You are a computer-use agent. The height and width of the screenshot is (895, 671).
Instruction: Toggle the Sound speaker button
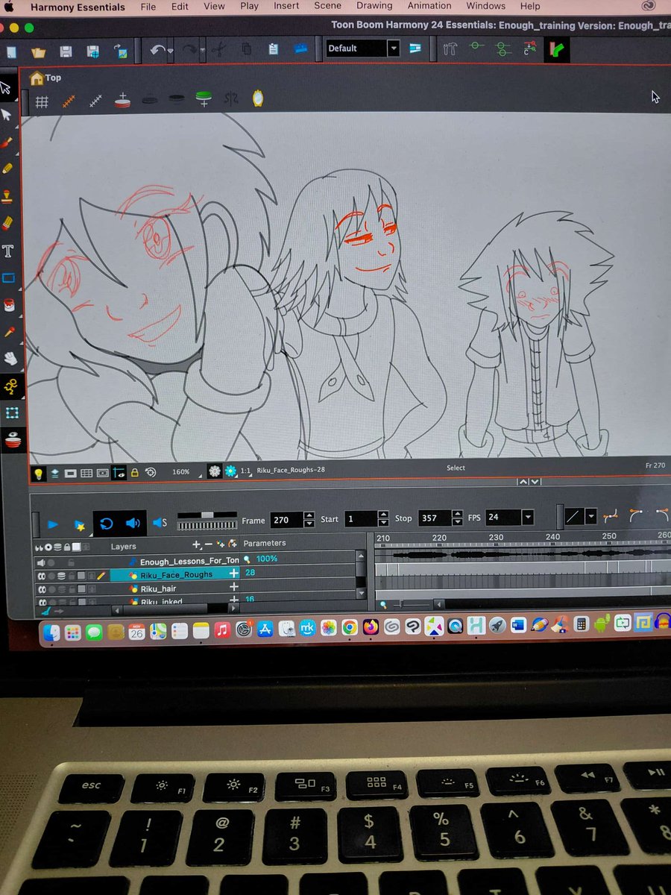(x=133, y=523)
